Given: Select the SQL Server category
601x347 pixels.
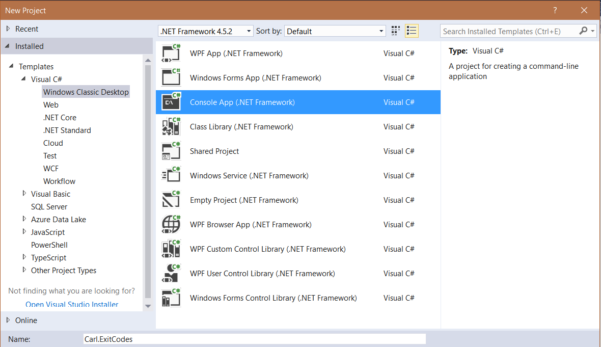Looking at the screenshot, I should coord(49,207).
